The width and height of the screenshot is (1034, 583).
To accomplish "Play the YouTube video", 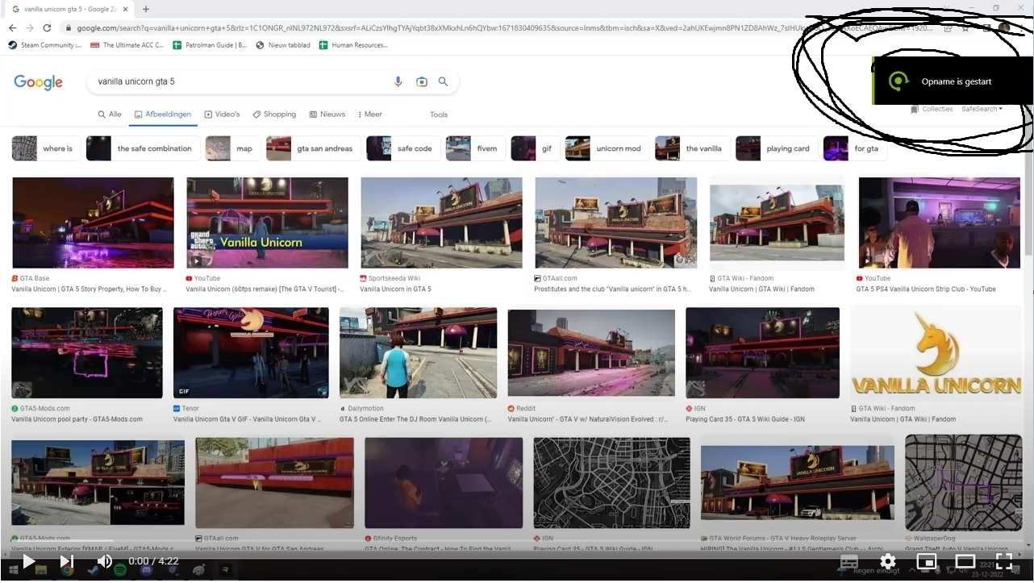I will pos(28,561).
